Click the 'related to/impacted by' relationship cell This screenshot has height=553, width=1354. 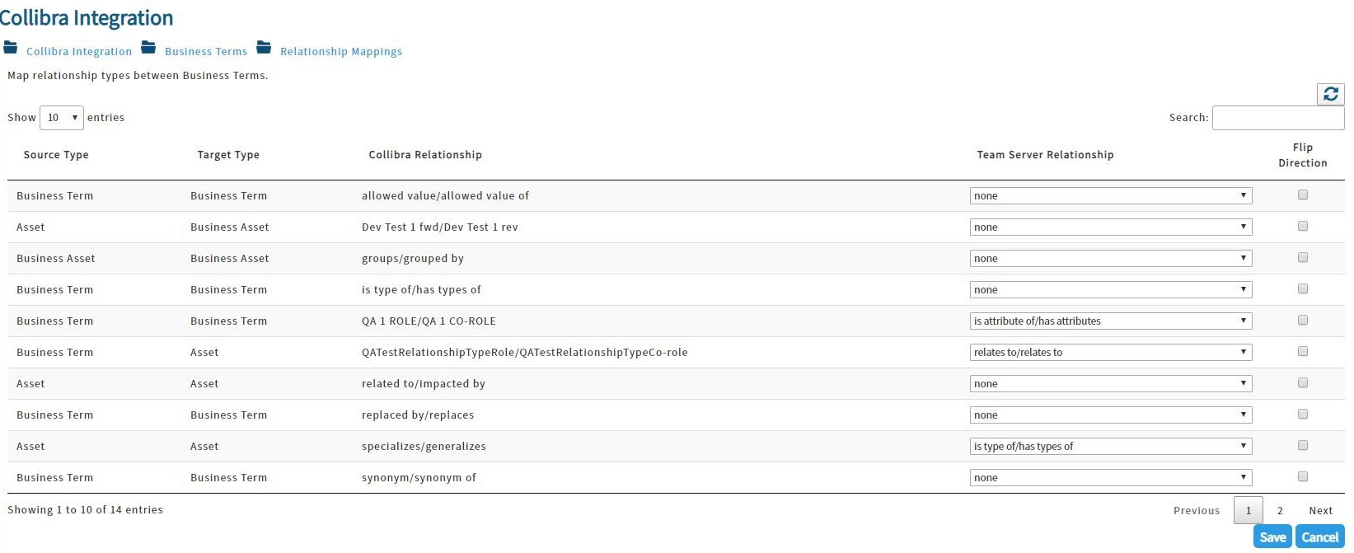pyautogui.click(x=424, y=384)
